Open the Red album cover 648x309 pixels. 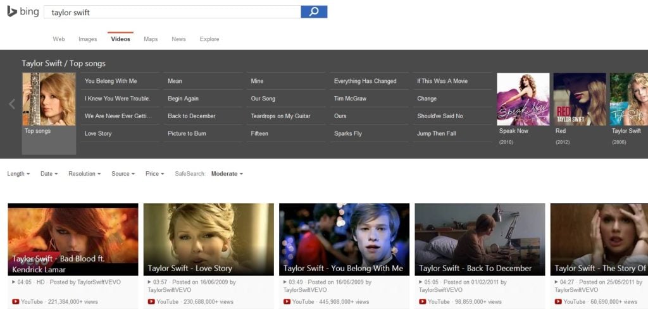pyautogui.click(x=580, y=99)
